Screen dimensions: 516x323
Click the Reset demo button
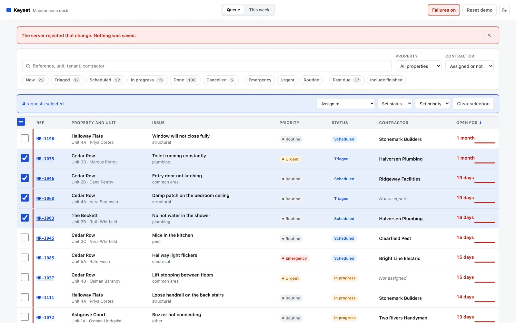point(479,10)
